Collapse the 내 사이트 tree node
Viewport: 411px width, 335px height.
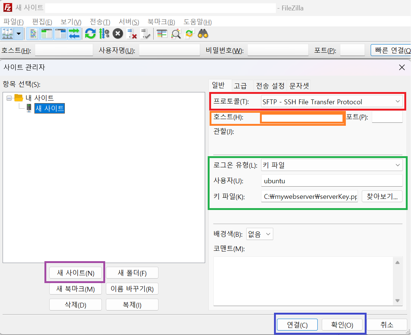point(9,98)
